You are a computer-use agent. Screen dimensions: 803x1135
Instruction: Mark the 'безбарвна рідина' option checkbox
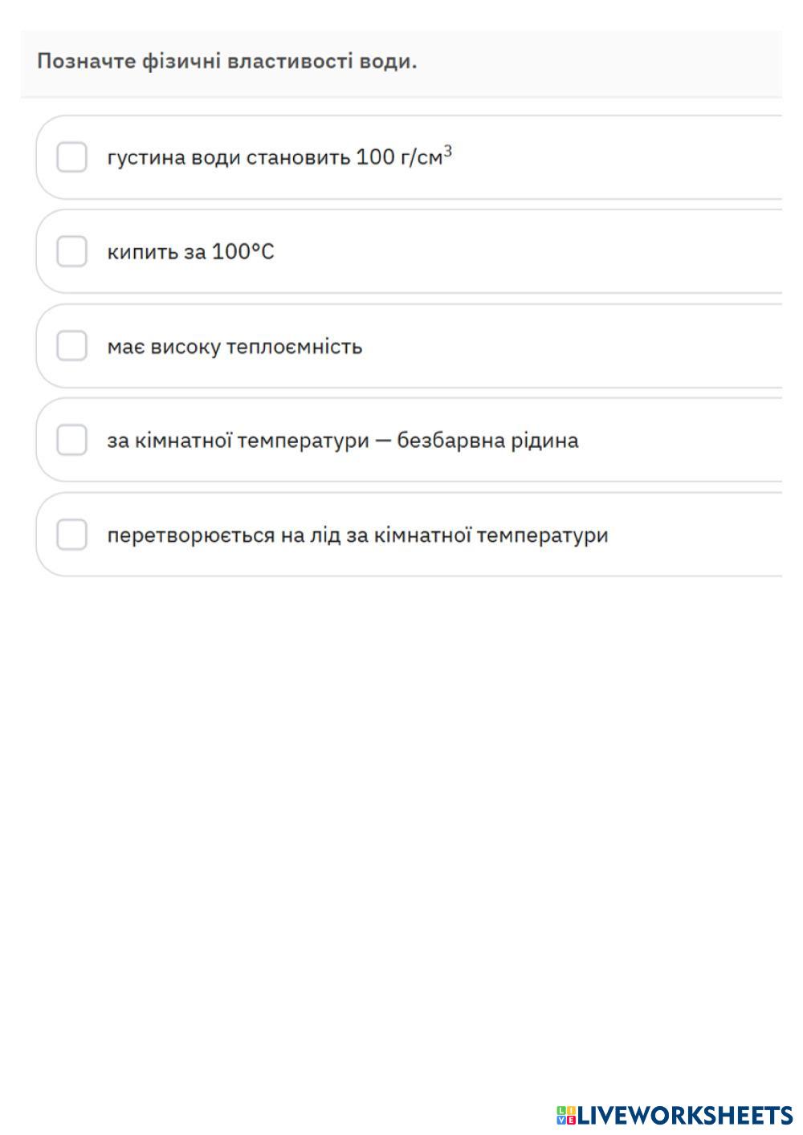71,440
